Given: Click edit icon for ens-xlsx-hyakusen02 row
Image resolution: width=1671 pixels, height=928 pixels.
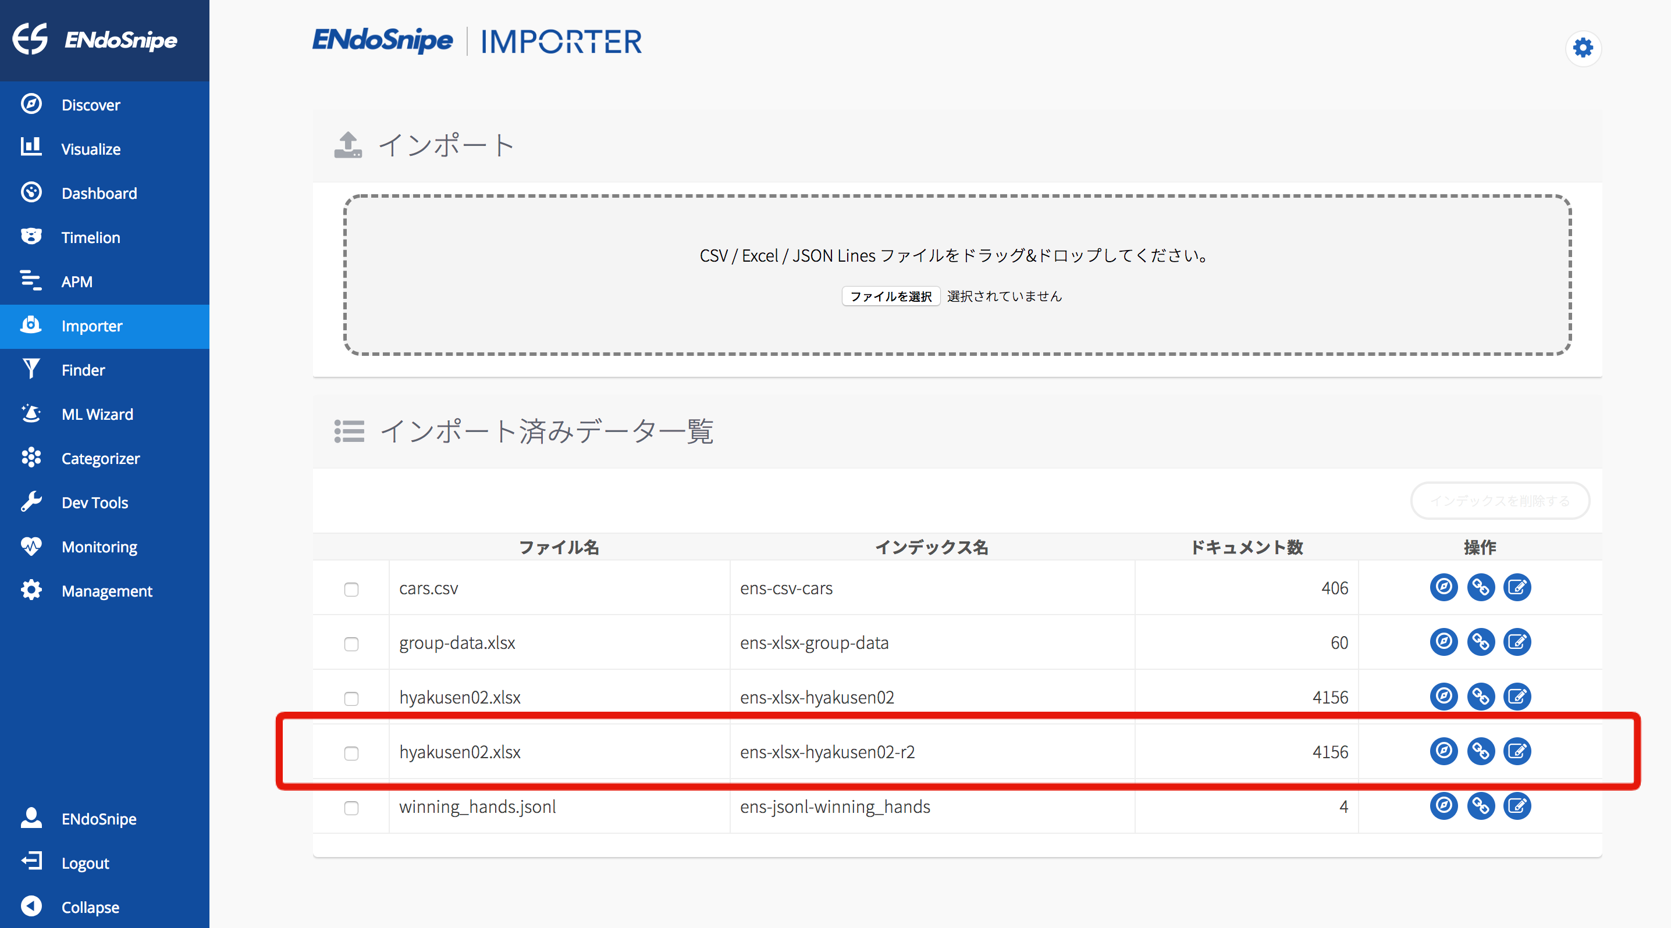Looking at the screenshot, I should coord(1517,696).
